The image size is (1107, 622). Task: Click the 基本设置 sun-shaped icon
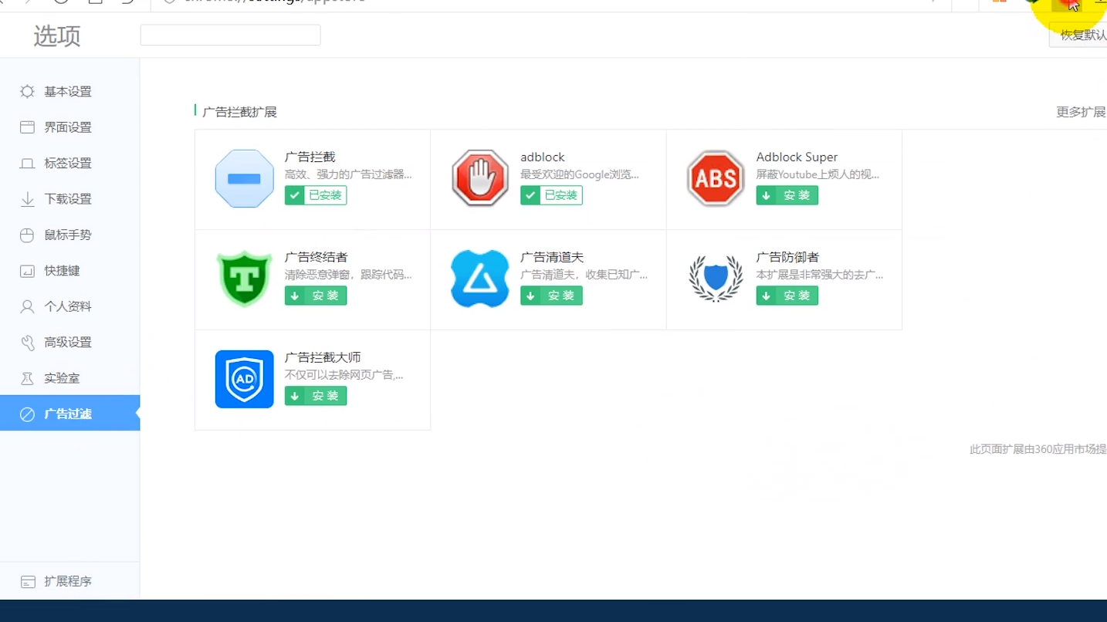[27, 92]
